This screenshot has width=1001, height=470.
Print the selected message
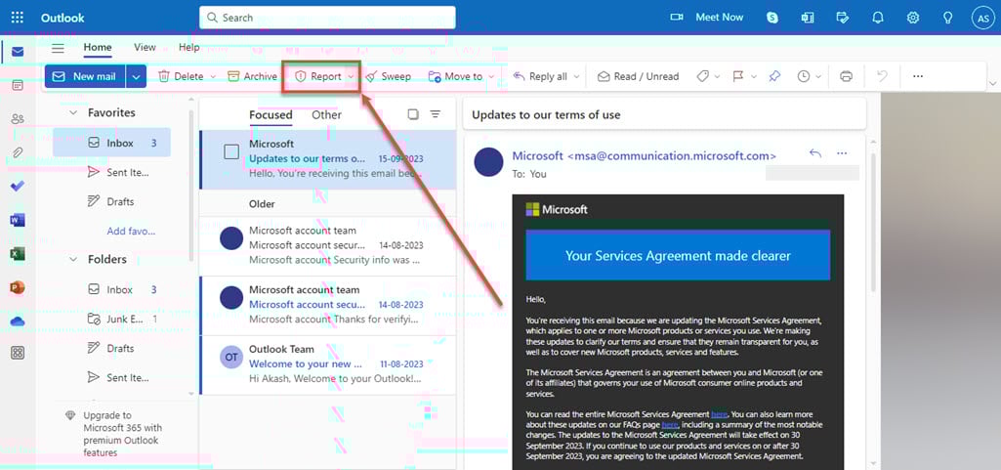tap(847, 76)
